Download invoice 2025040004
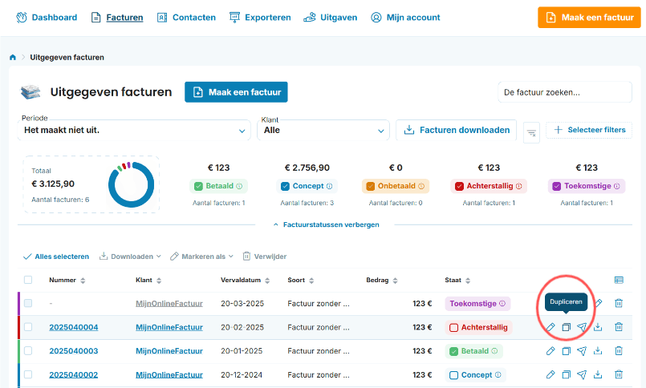Screen dimensions: 646x388 598,327
